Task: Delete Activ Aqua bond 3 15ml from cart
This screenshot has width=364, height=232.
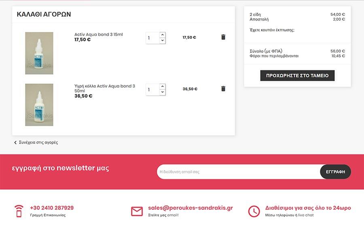Action: click(223, 37)
